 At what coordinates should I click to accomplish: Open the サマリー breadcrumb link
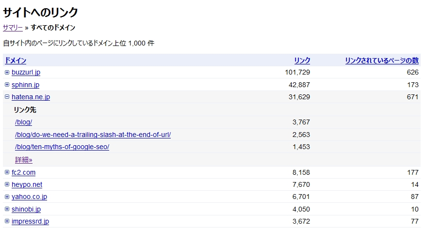point(13,28)
